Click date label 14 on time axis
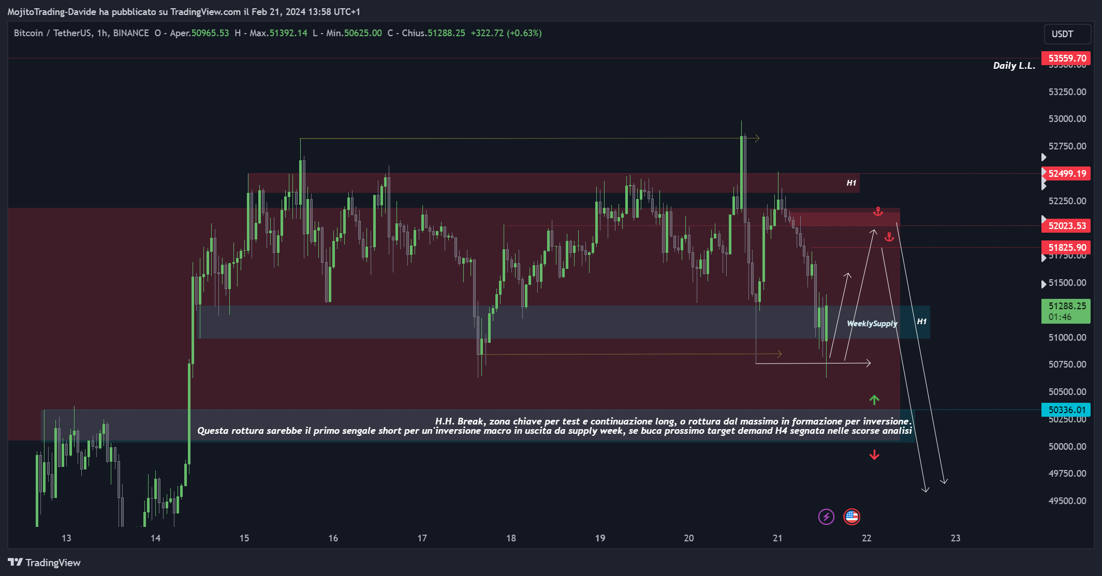The width and height of the screenshot is (1102, 576). 155,538
